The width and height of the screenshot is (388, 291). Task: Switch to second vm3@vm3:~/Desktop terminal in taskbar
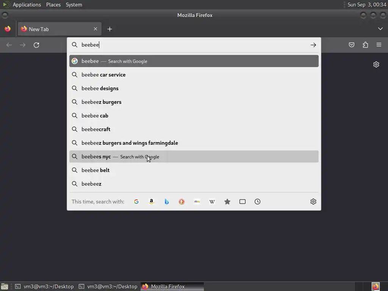(x=108, y=286)
